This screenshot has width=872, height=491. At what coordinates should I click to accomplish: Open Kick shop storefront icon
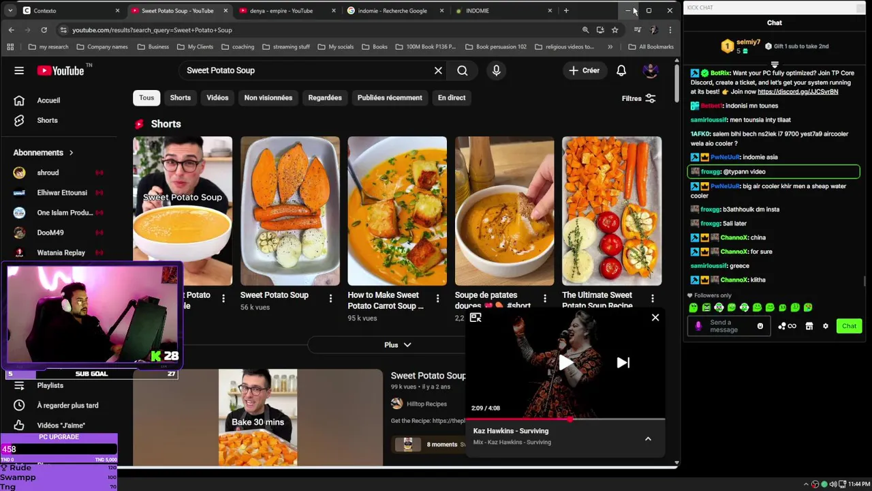(809, 326)
